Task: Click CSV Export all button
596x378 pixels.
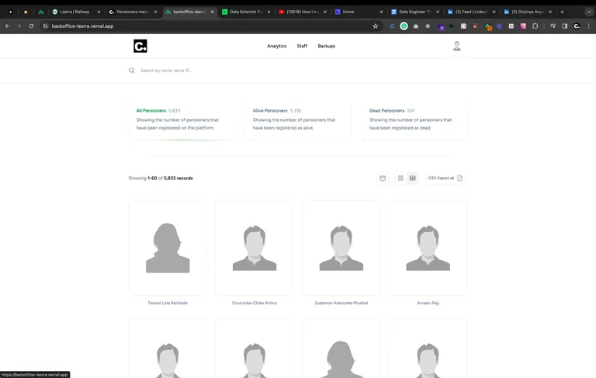Action: 445,179
